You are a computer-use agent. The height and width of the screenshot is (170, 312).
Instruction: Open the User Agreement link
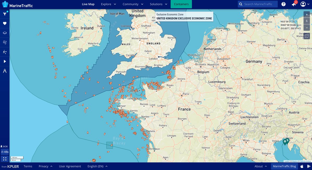coord(70,166)
